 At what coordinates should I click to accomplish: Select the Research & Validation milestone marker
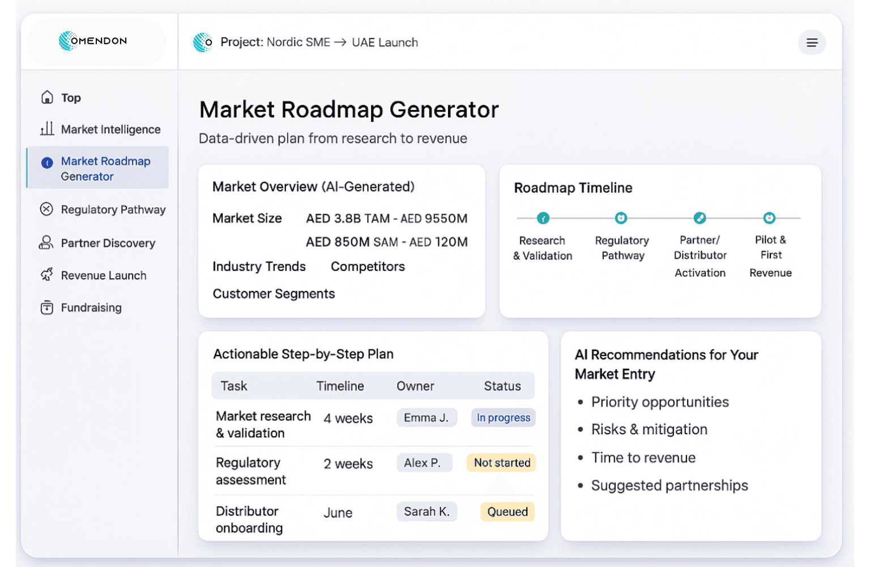point(543,218)
